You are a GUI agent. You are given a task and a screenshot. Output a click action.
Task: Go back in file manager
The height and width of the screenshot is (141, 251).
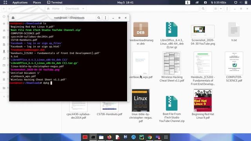point(4,9)
